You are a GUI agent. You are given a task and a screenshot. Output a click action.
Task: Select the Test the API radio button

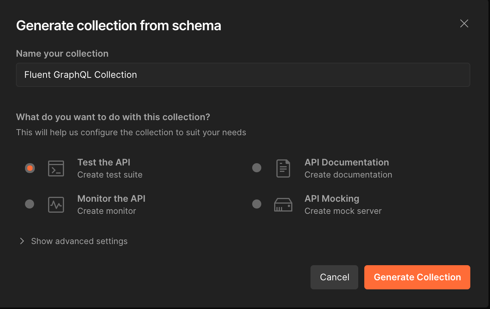tap(30, 168)
